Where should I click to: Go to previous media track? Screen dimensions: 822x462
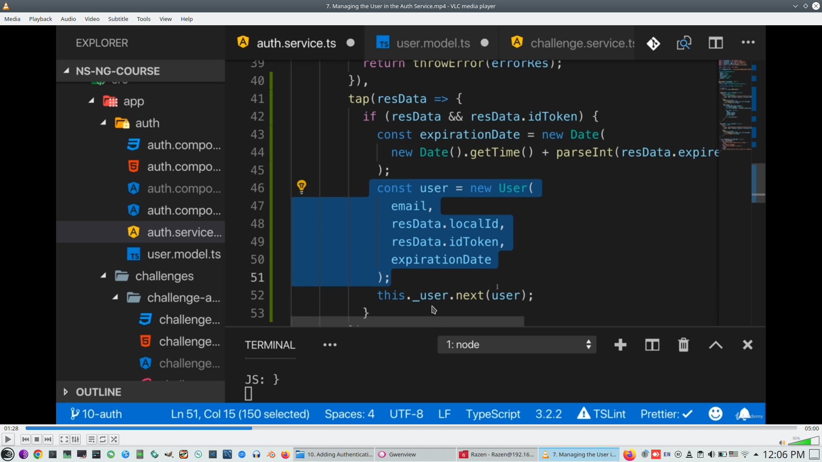(x=26, y=439)
